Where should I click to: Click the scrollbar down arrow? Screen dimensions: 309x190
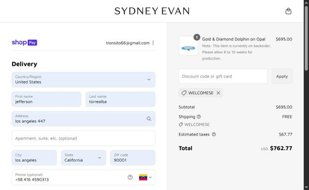click(306, 187)
